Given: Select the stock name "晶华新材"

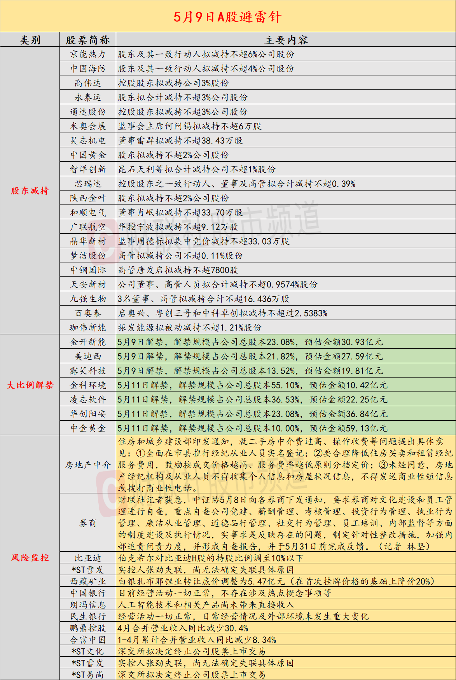Looking at the screenshot, I should point(88,241).
